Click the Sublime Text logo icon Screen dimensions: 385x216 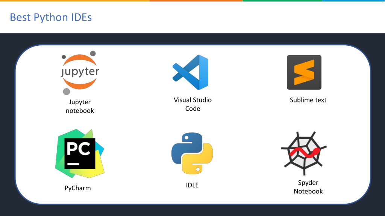coord(304,72)
